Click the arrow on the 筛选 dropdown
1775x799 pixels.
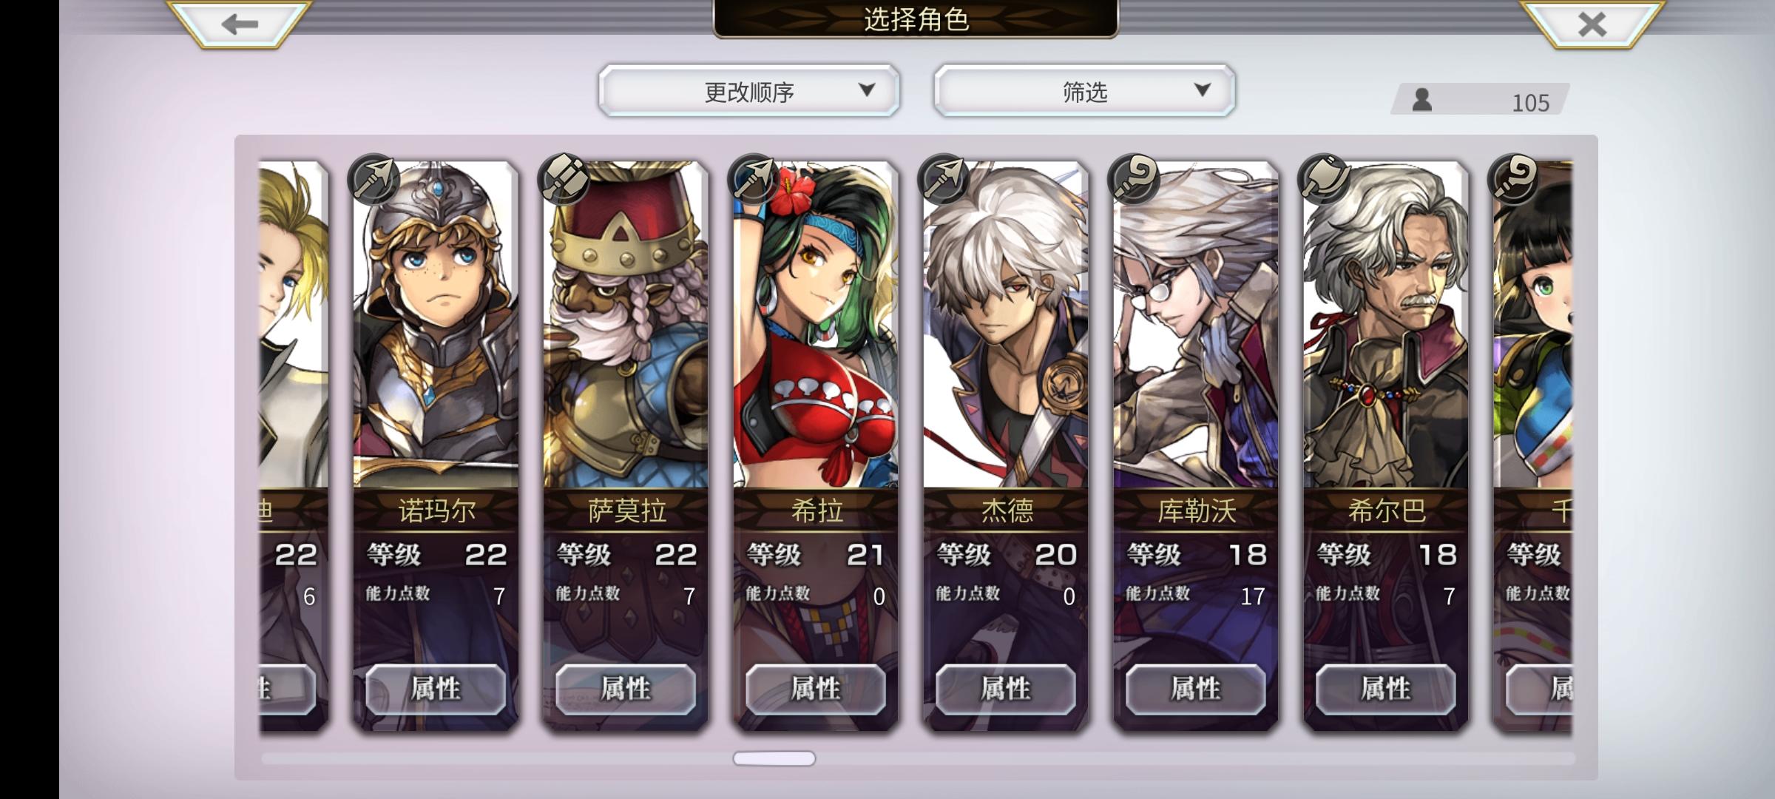click(1203, 90)
